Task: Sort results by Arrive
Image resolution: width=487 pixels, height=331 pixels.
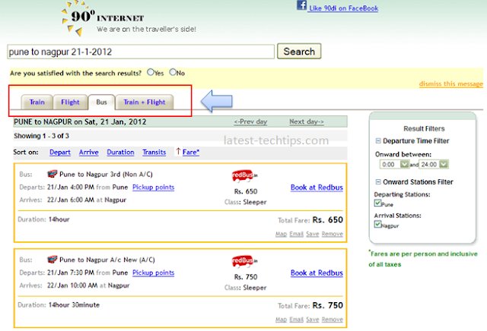Action: click(89, 152)
